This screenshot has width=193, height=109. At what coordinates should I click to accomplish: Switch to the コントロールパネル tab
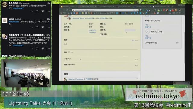point(142,7)
